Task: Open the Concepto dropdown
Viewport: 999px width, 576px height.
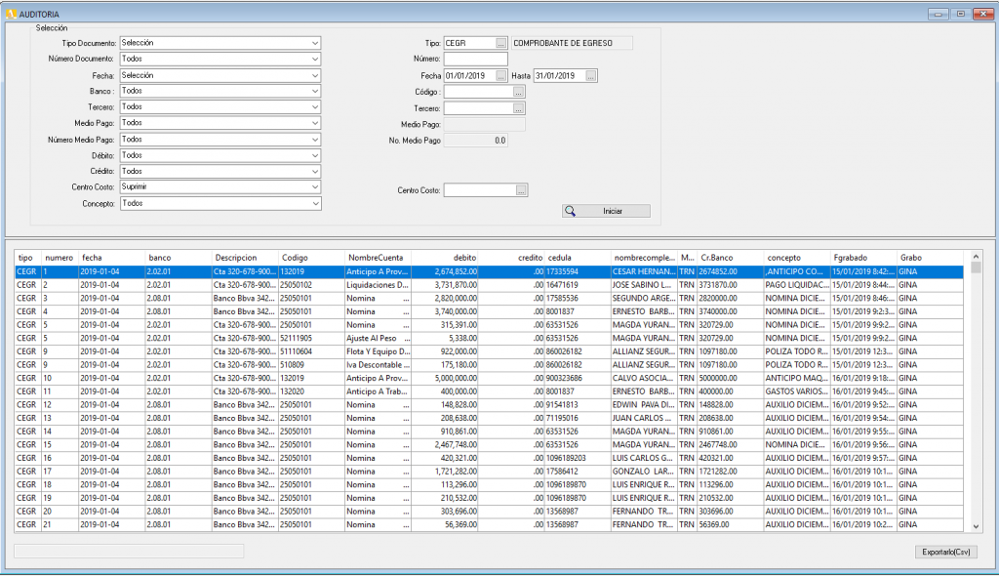Action: point(315,203)
